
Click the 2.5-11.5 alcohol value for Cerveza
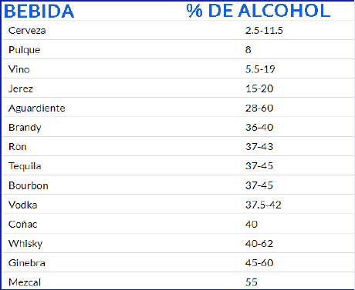point(264,31)
